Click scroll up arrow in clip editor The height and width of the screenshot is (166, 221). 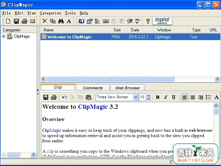216,105
